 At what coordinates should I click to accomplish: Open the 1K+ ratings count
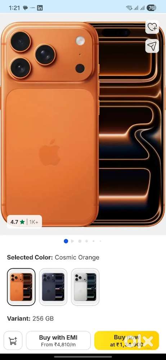click(x=34, y=222)
